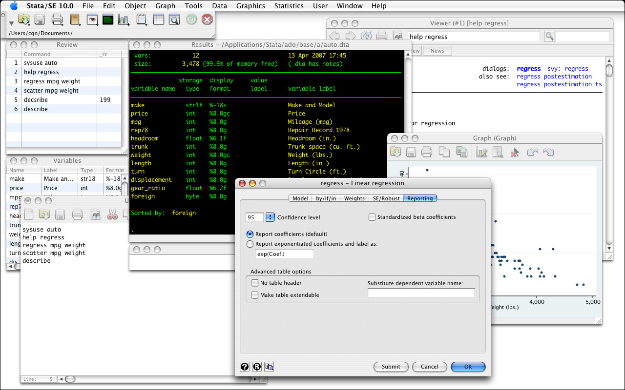625x390 pixels.
Task: Click the scissors Cut icon in do-file editor
Action: [x=112, y=214]
